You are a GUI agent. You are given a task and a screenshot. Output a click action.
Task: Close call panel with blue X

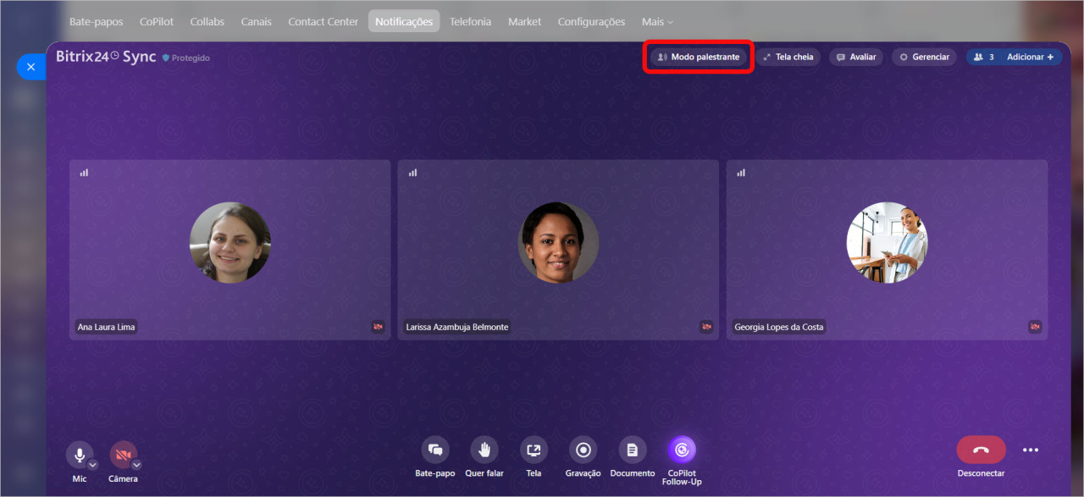click(30, 66)
